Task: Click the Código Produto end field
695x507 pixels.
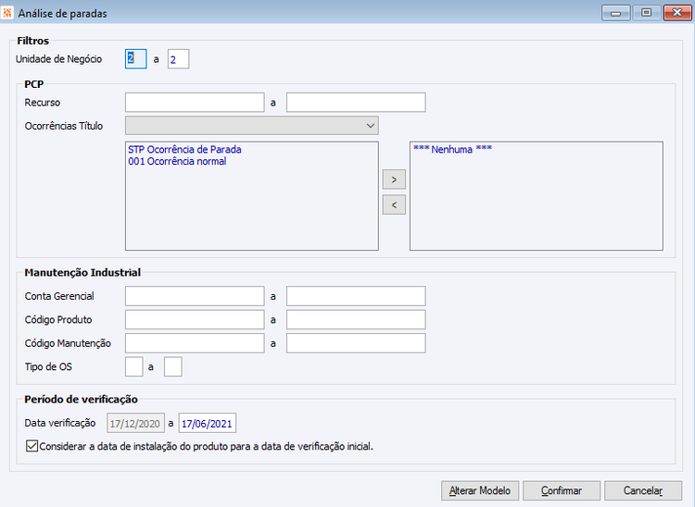Action: point(356,319)
